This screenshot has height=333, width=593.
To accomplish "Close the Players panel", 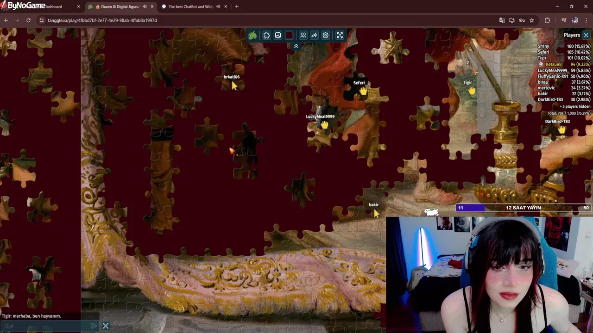I will (586, 35).
